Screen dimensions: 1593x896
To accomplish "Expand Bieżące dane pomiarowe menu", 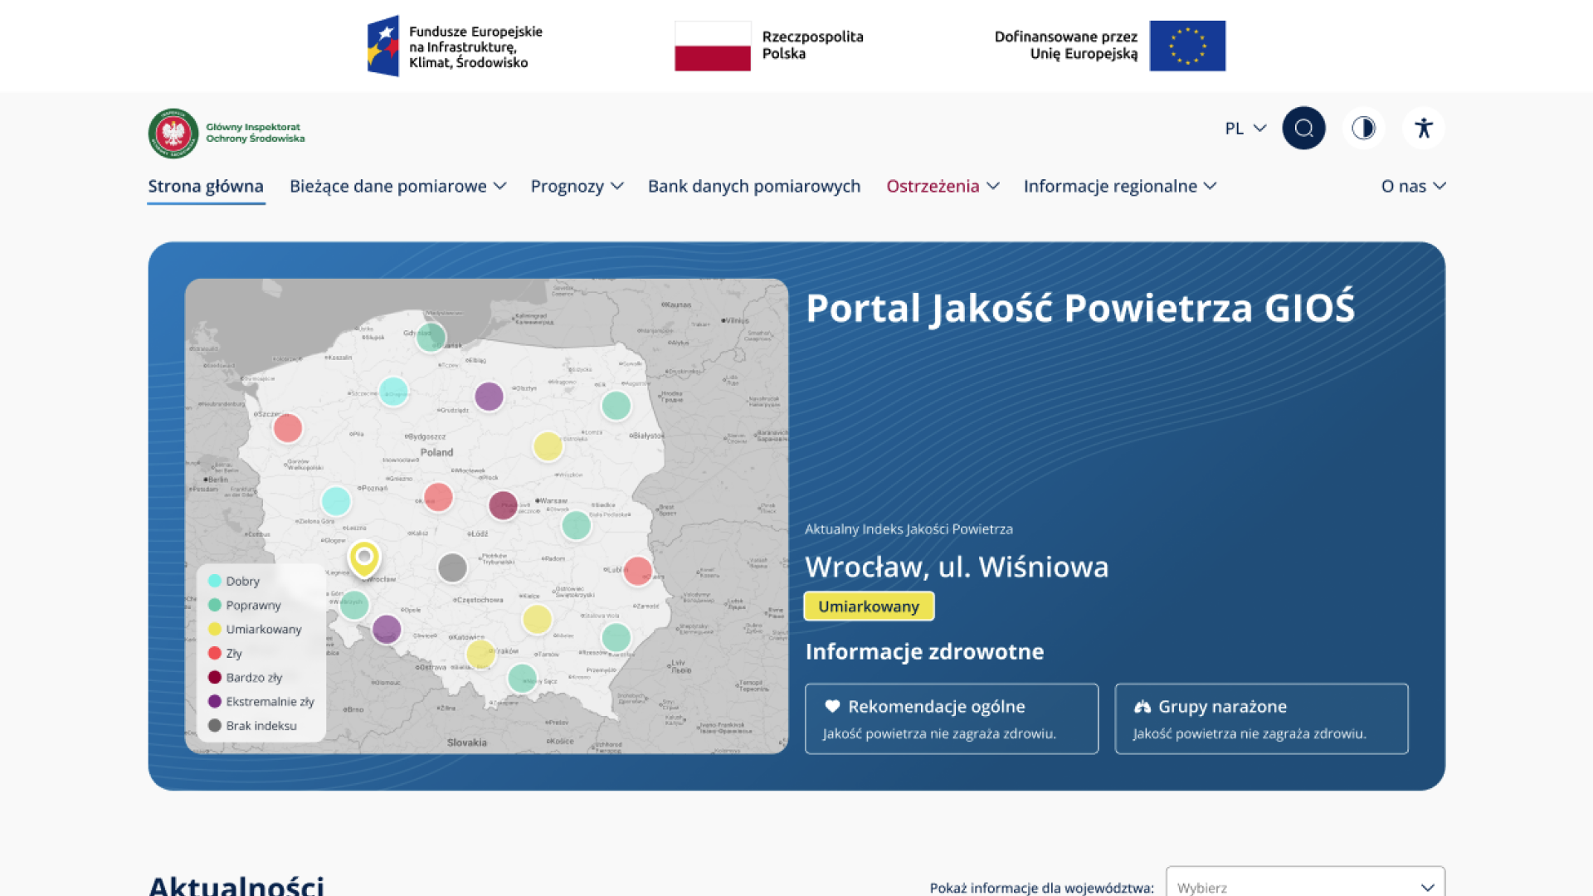I will (x=397, y=187).
